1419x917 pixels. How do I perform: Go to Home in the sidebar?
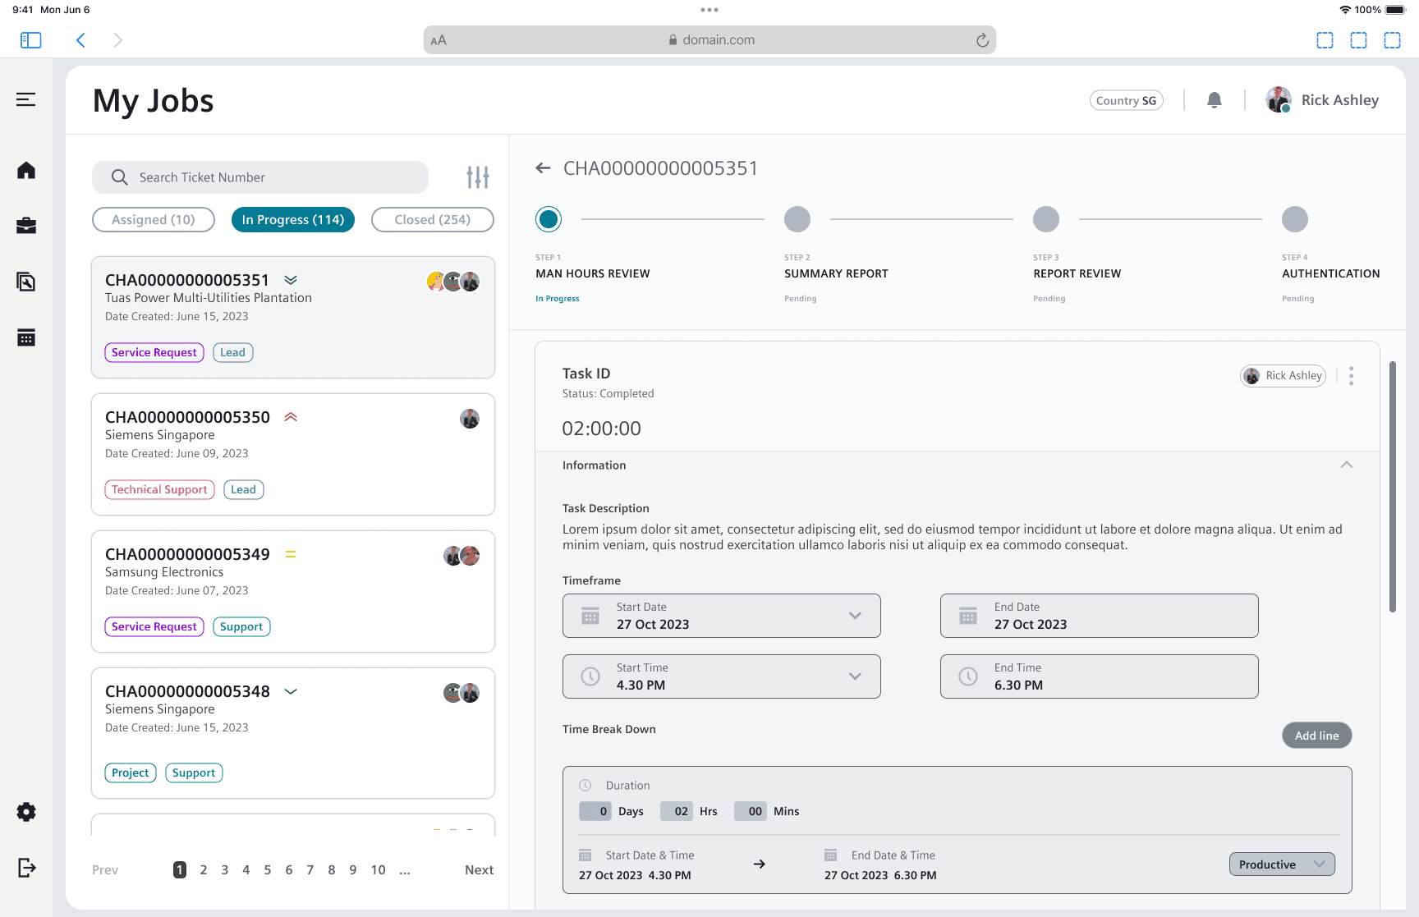[26, 170]
